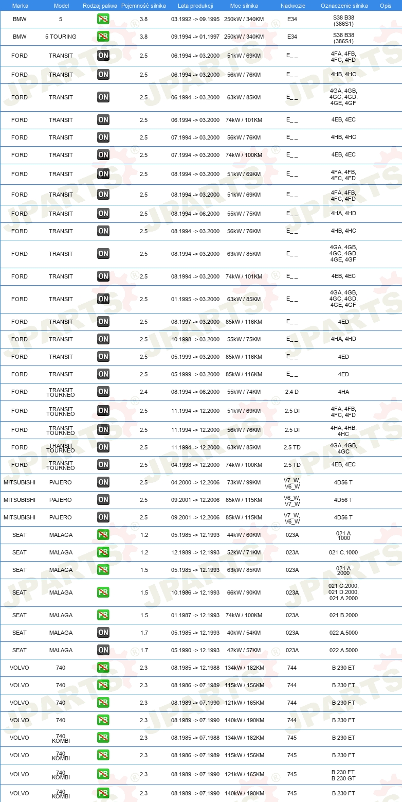Click petrol icon in Volvo 740 744 140kW/190KM row
The image size is (402, 802).
point(103,720)
